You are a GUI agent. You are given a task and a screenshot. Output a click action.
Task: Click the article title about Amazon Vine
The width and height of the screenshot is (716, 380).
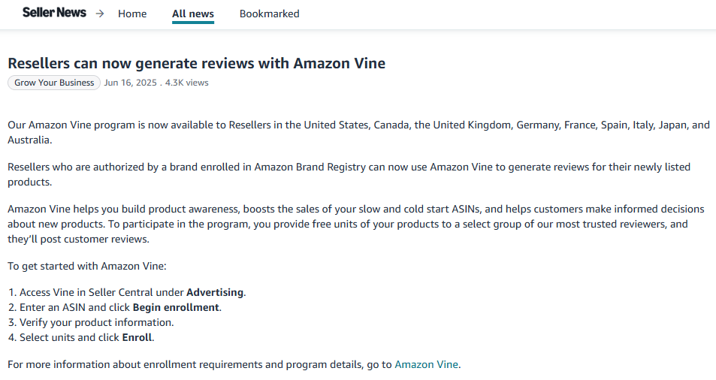(196, 63)
